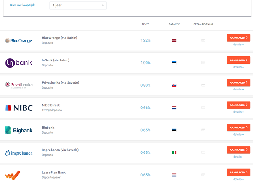This screenshot has height=184, width=253.
Task: Click the BETAALREKENING column header
Action: [203, 24]
